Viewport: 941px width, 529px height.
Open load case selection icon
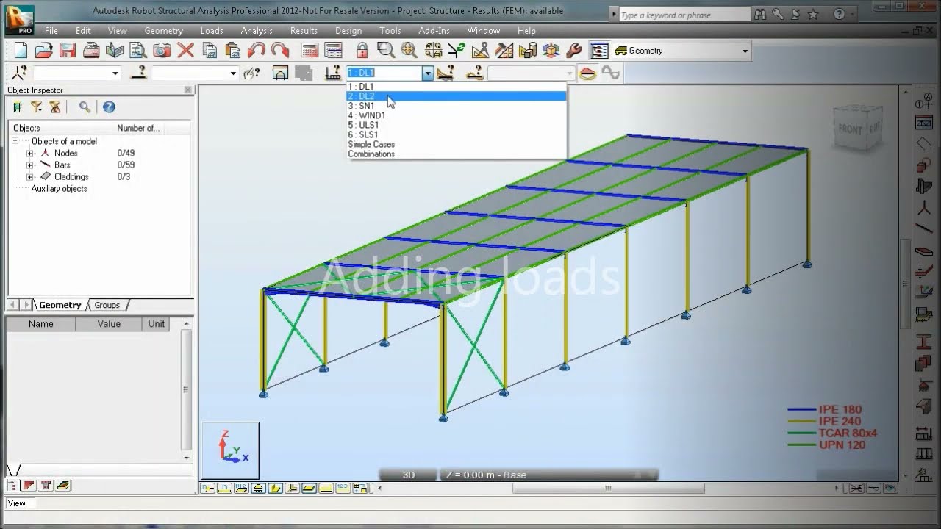[332, 73]
